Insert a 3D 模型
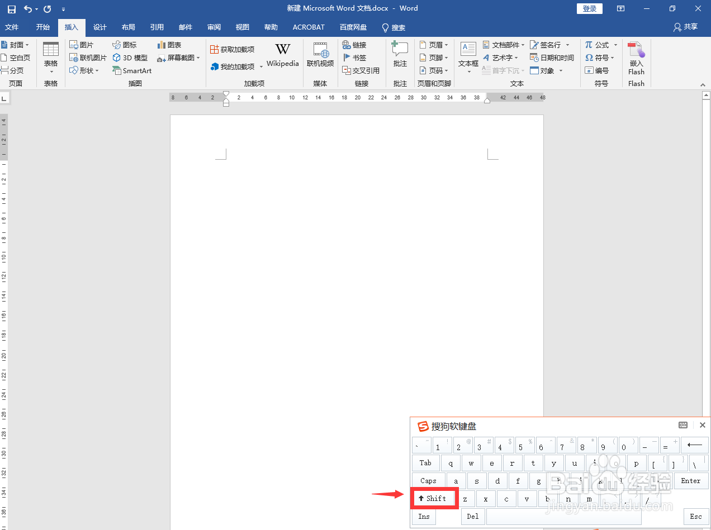This screenshot has height=530, width=711. tap(130, 58)
